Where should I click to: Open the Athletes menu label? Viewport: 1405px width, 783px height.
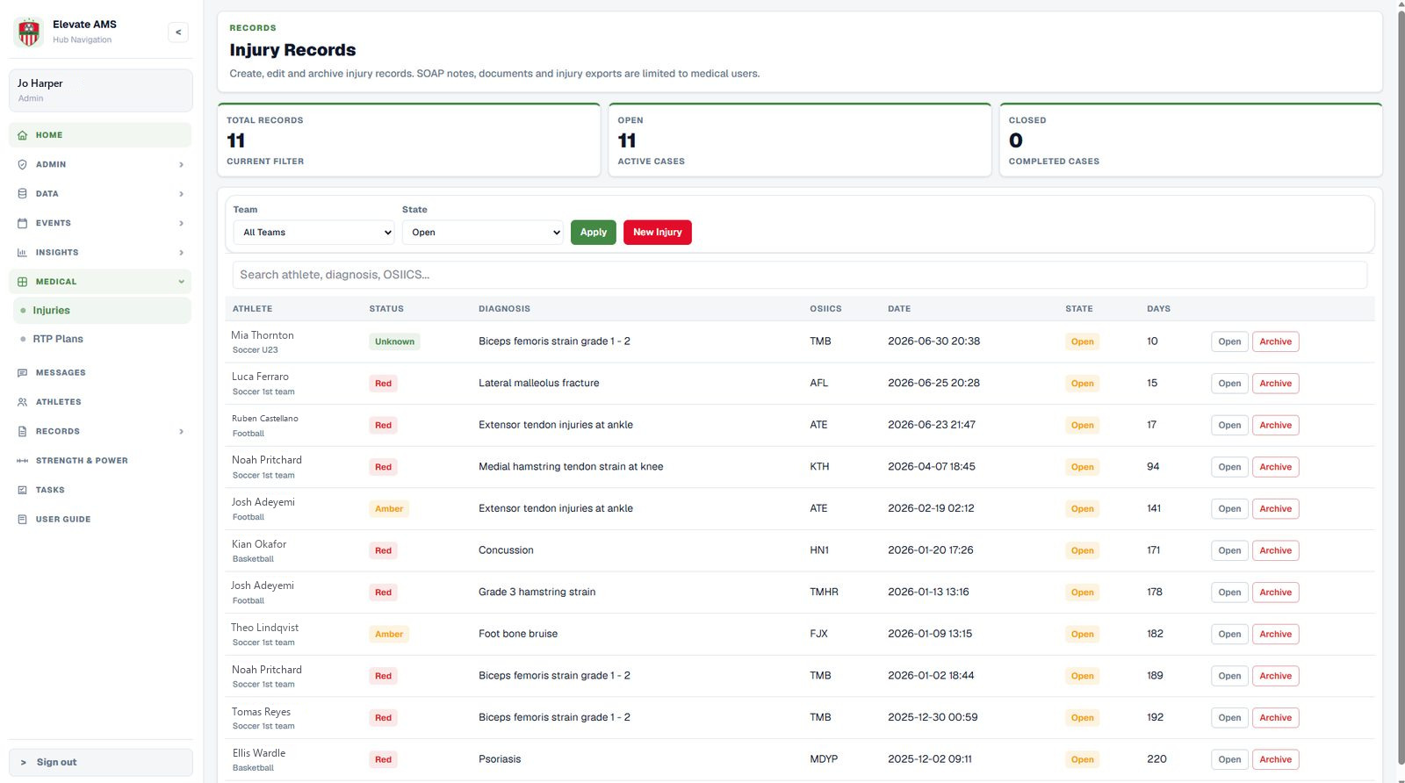[59, 402]
